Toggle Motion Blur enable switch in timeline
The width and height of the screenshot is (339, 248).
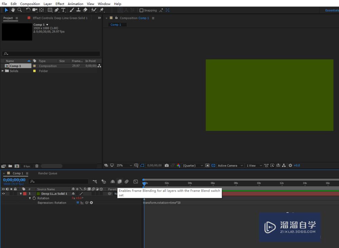(127, 182)
